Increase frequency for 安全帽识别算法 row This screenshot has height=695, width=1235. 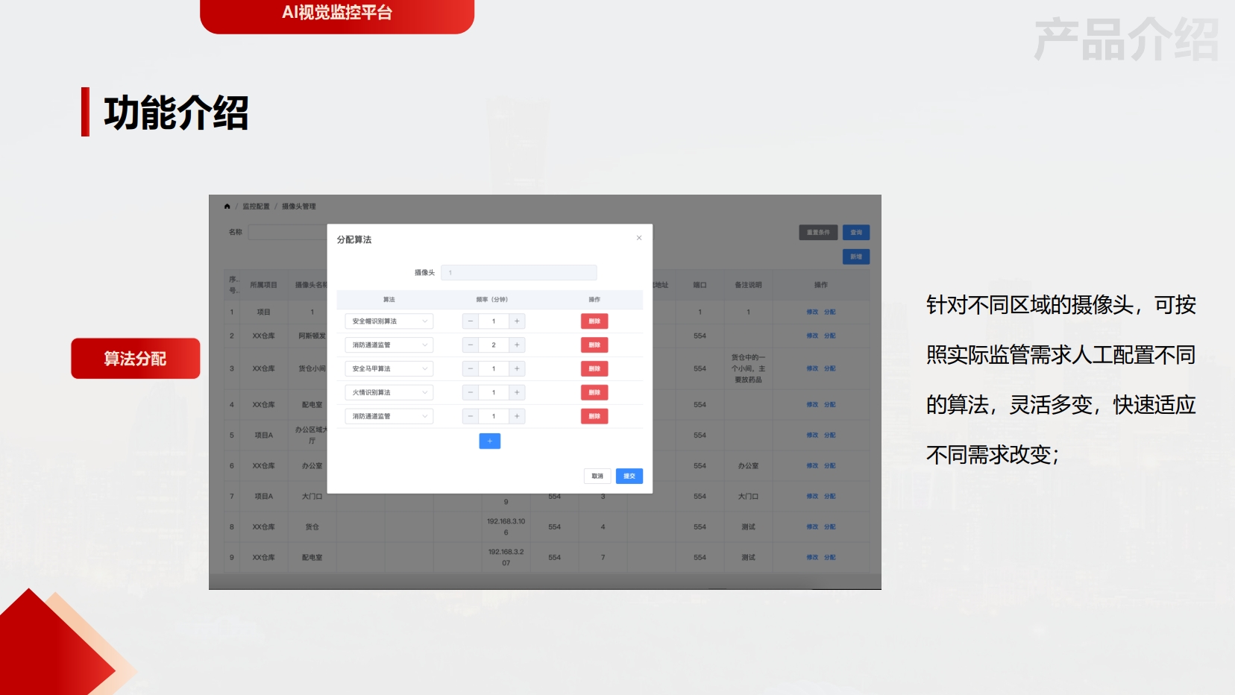pos(517,321)
